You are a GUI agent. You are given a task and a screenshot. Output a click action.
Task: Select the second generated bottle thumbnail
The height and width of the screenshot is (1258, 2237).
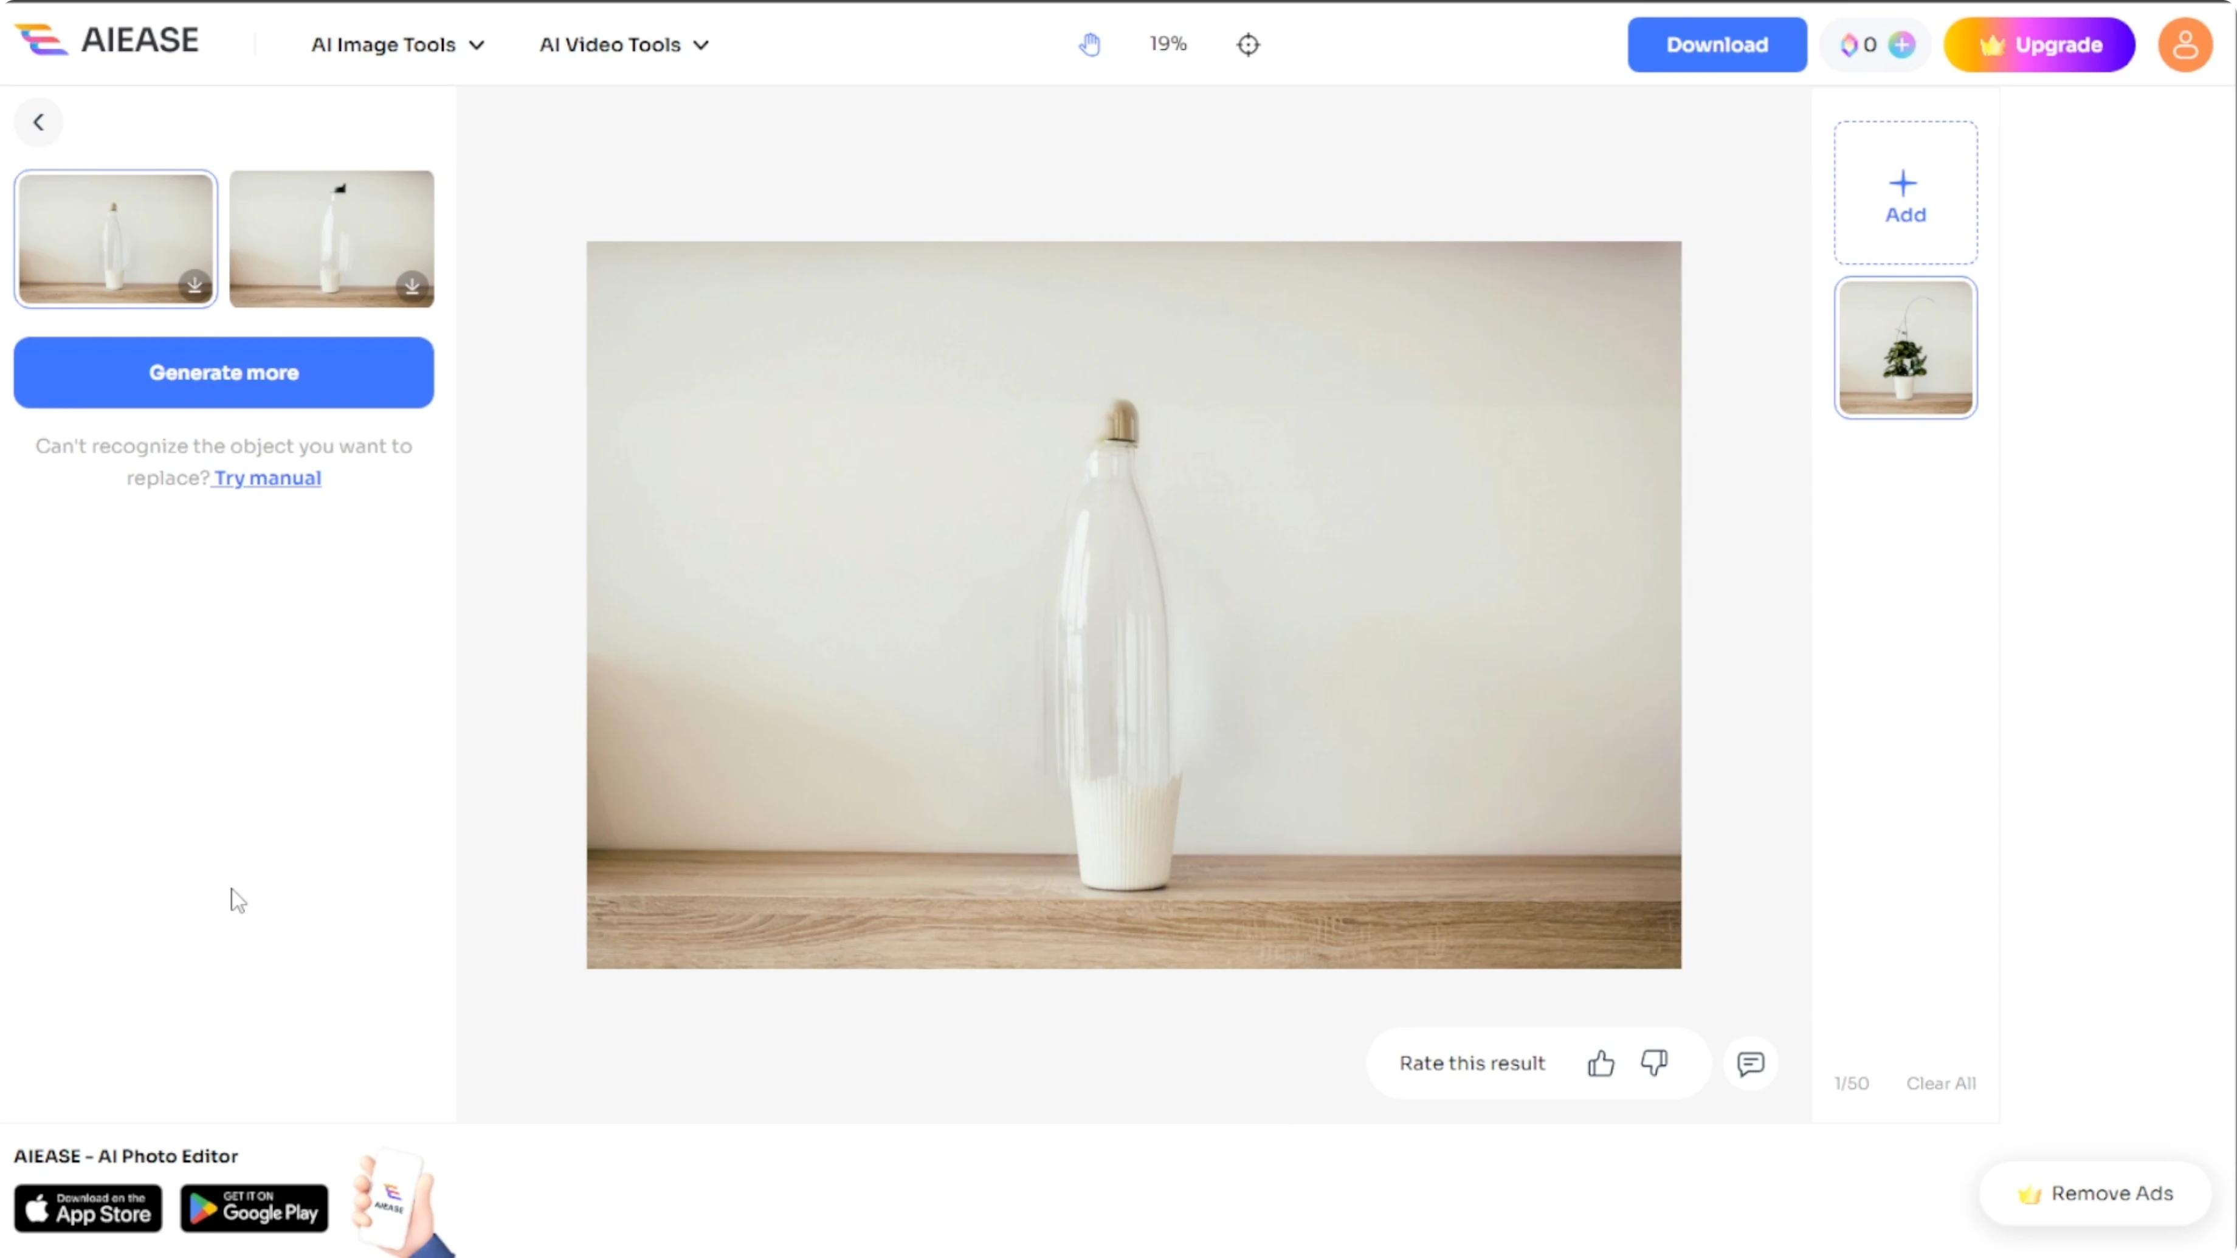(332, 239)
